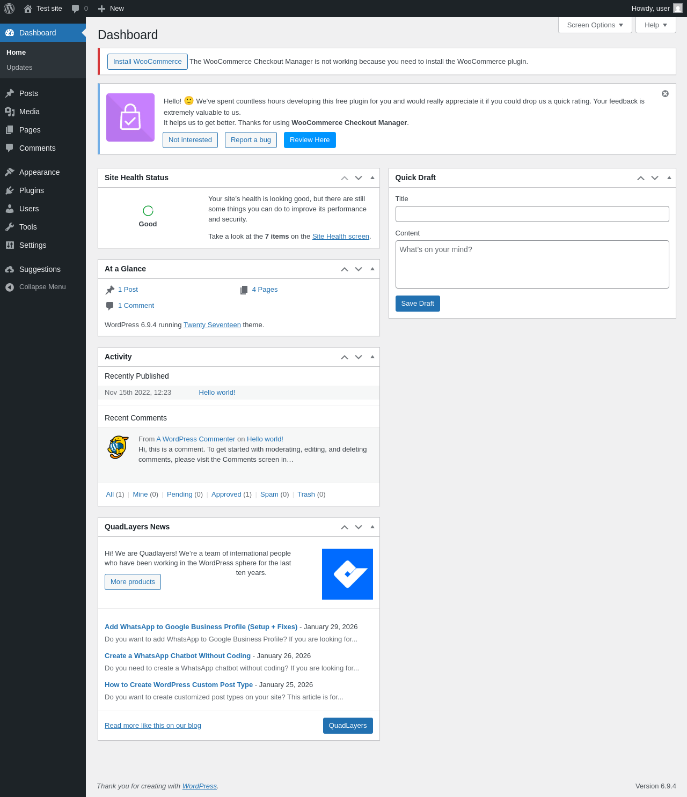Click the Pages icon in sidebar
This screenshot has height=797, width=687.
10,130
